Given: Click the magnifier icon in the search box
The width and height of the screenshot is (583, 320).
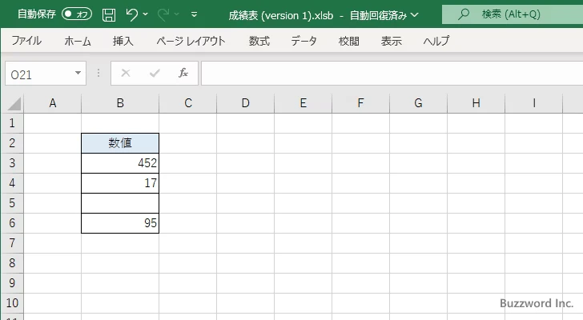Looking at the screenshot, I should pyautogui.click(x=464, y=14).
